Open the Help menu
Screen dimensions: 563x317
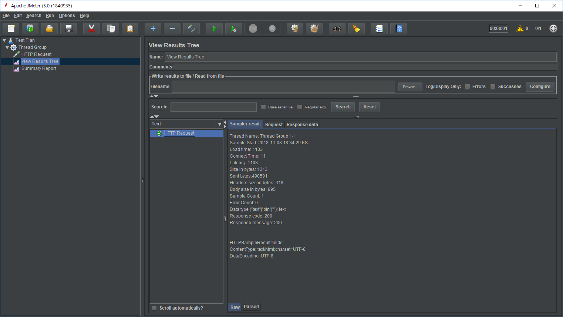[x=84, y=16]
